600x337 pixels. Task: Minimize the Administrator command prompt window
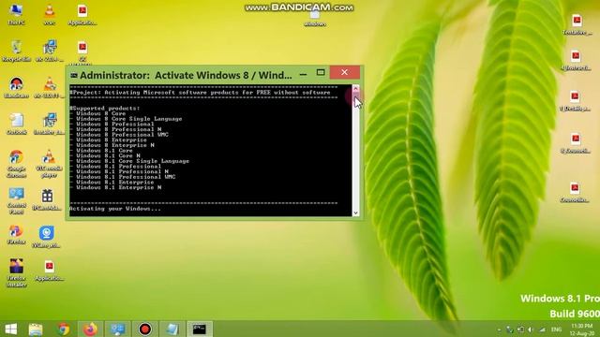pos(303,75)
